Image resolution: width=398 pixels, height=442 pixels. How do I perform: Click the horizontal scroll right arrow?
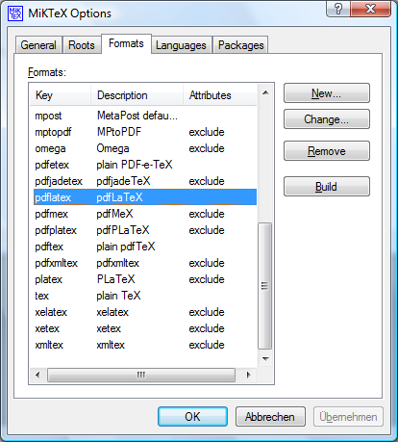coord(248,375)
